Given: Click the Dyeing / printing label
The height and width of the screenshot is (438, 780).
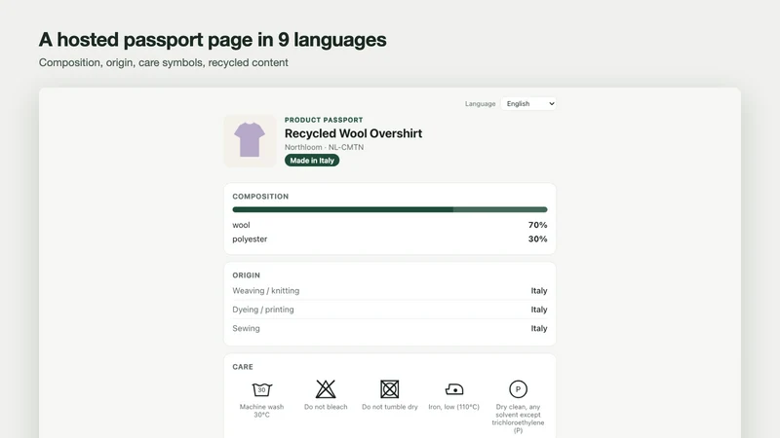Looking at the screenshot, I should pos(262,310).
